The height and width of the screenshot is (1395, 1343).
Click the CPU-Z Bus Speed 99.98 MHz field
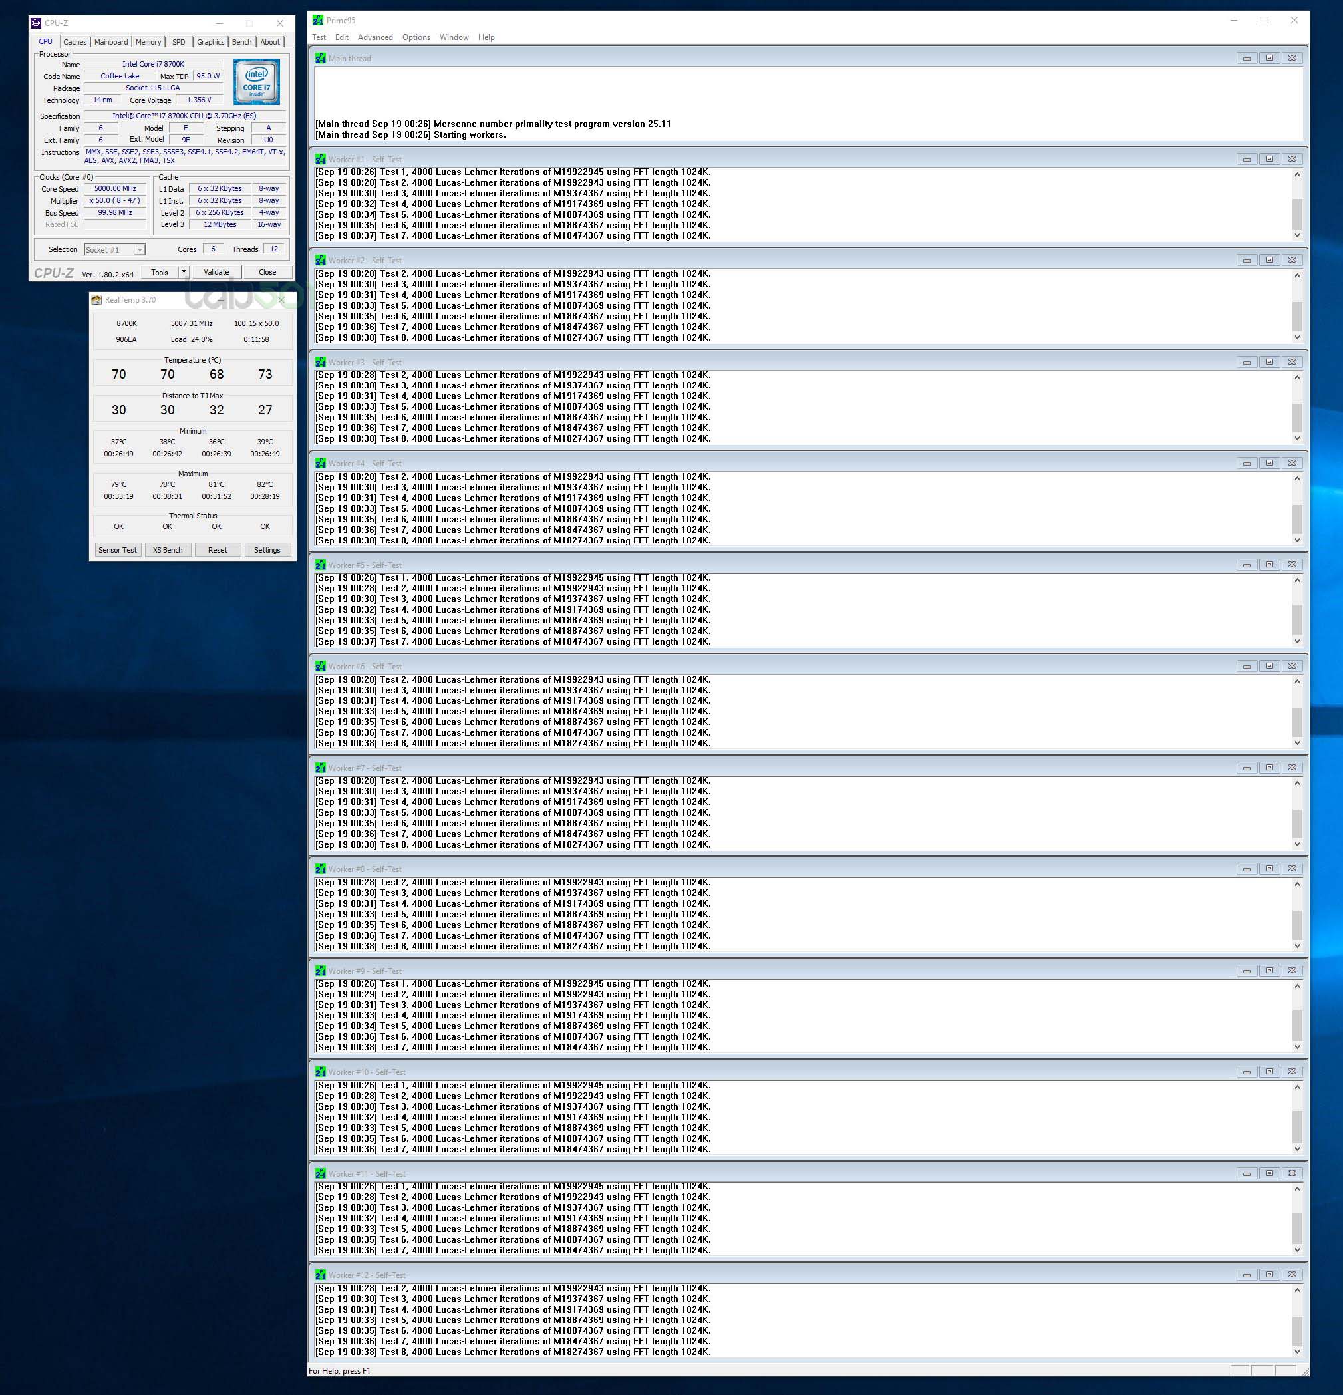pos(115,213)
